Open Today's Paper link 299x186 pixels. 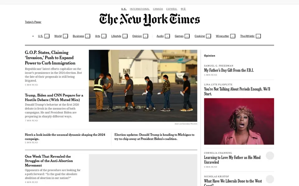(33, 22)
